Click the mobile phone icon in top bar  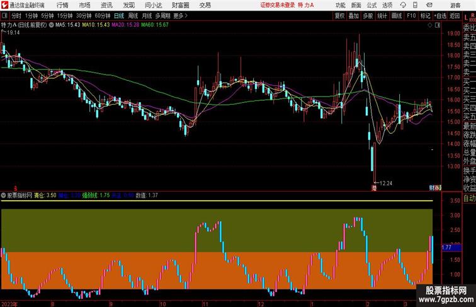pos(415,5)
